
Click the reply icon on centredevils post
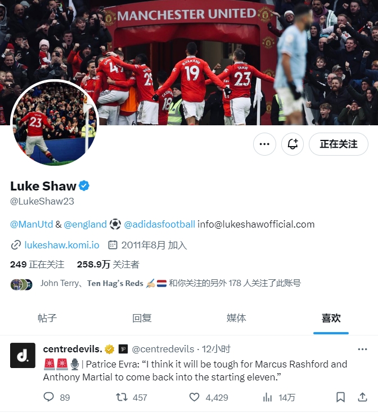(49, 397)
